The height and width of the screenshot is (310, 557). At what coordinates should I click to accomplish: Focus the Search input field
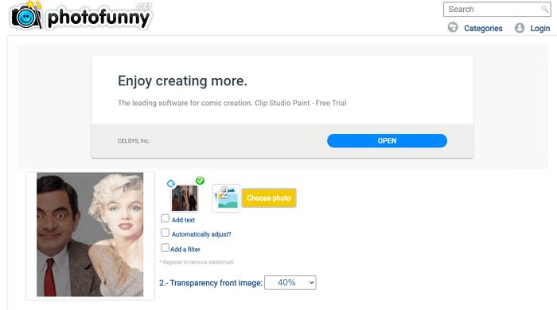(x=497, y=10)
